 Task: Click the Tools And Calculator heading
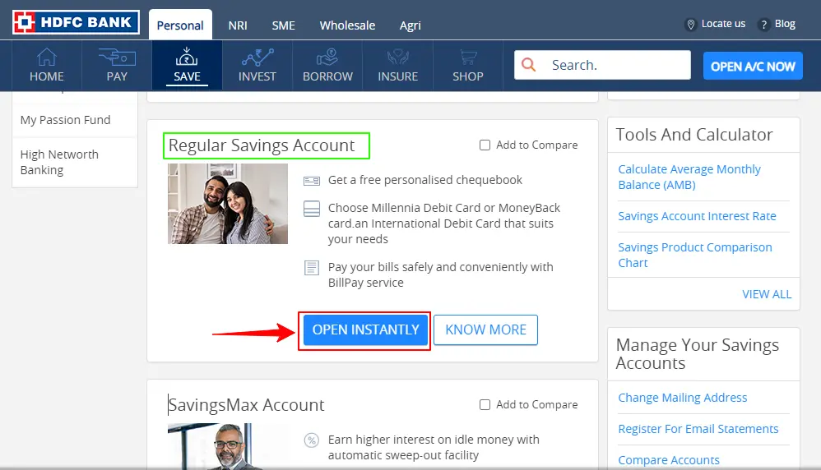[694, 135]
